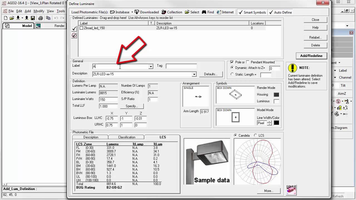This screenshot has height=200, width=356.
Task: Click the Close button in Define Luminaire
Action: tap(315, 20)
